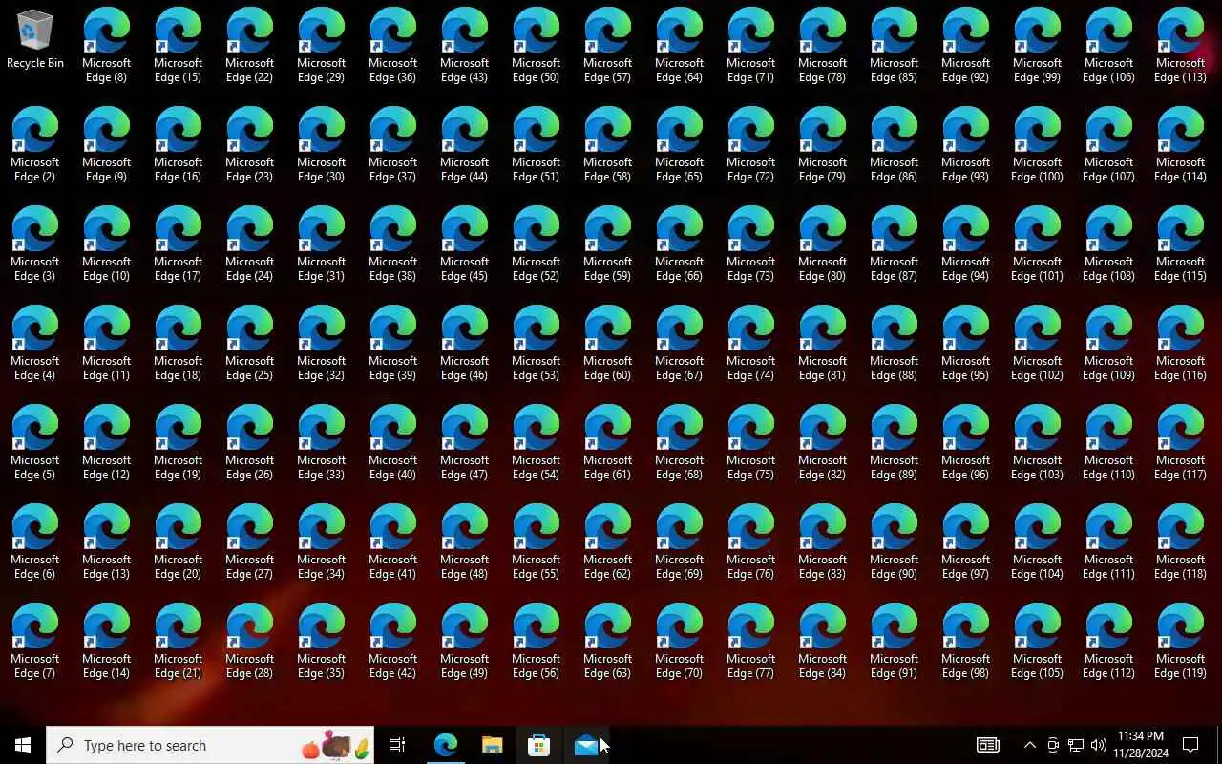The width and height of the screenshot is (1222, 764).
Task: Select the Microsoft Edge (60) shortcut
Action: point(608,344)
